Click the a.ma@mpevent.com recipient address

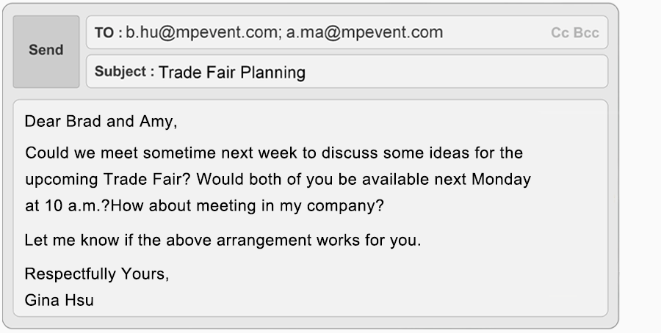point(364,32)
